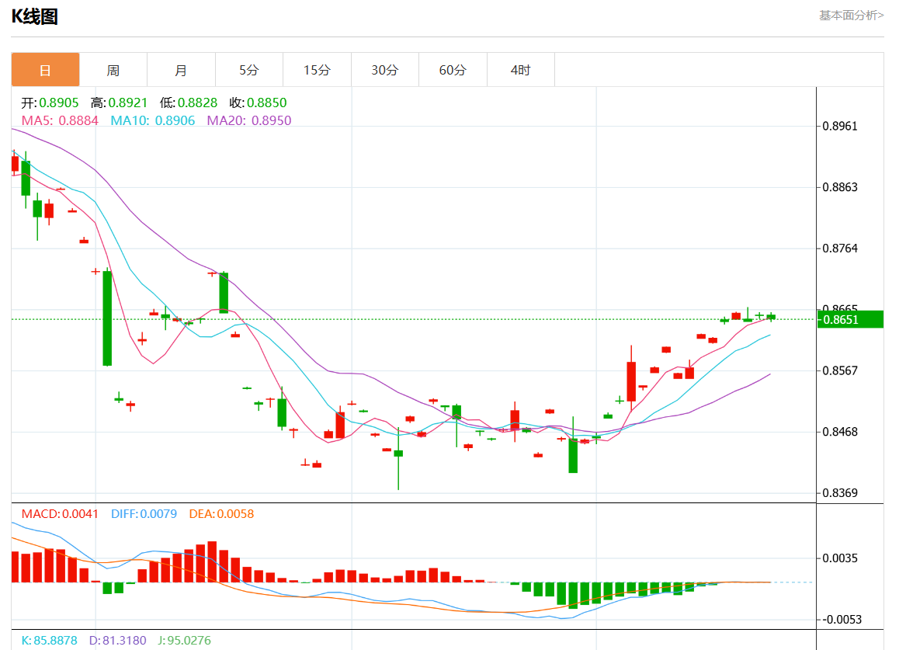Open the 60分 interval tab
The width and height of the screenshot is (906, 650).
click(x=453, y=70)
